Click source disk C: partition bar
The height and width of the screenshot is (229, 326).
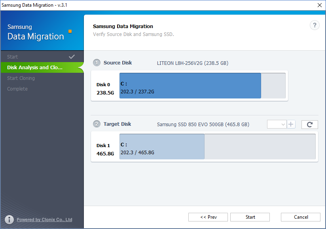190,85
